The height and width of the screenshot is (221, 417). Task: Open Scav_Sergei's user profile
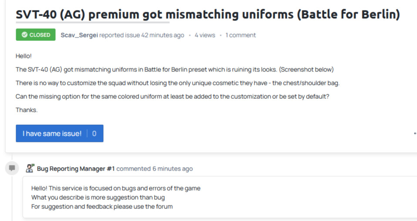click(79, 35)
